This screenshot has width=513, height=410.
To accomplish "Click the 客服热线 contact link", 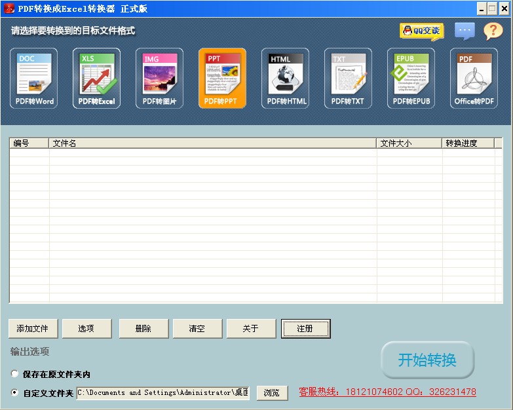I will coord(387,392).
